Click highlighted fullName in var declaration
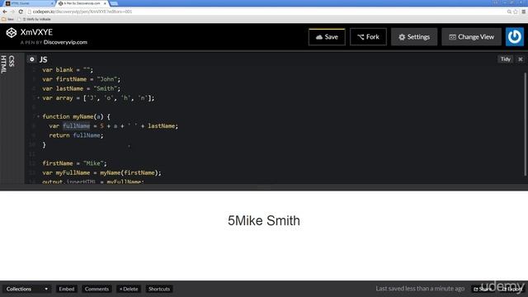Image resolution: width=528 pixels, height=297 pixels. pyautogui.click(x=77, y=126)
